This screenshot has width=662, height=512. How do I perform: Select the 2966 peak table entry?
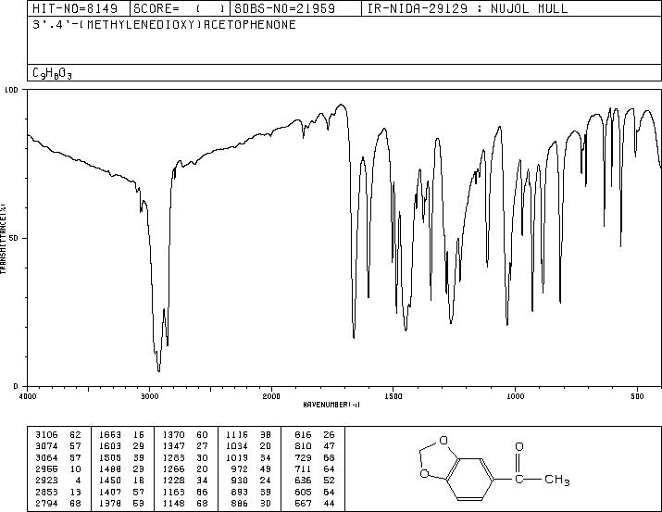(57, 468)
